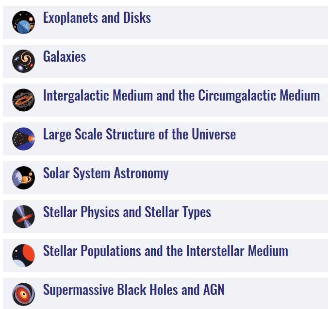Click blank area of Exoplanets and Disks row
328x309 pixels.
[243, 22]
